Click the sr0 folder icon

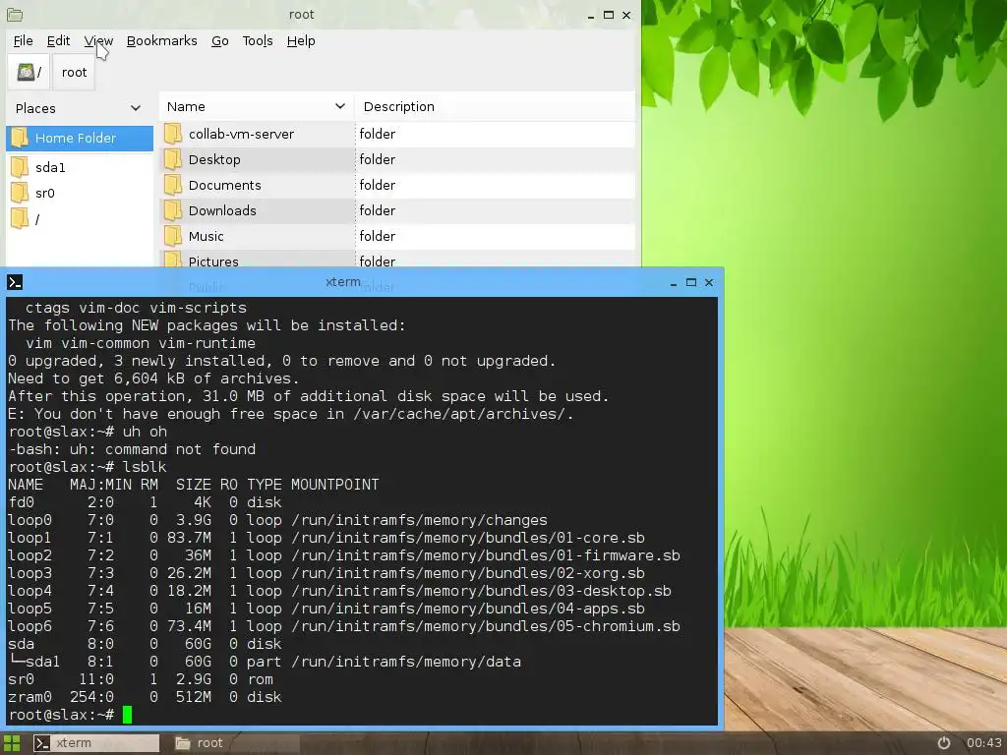tap(20, 193)
